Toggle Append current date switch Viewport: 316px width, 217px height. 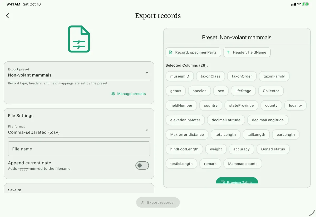coord(142,166)
